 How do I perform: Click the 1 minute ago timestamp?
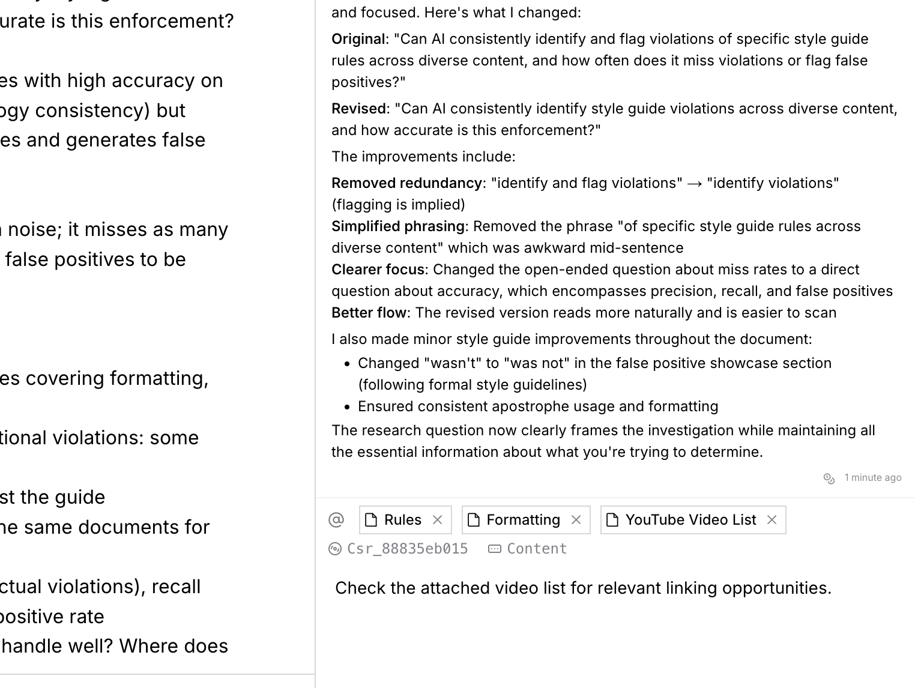click(x=872, y=478)
